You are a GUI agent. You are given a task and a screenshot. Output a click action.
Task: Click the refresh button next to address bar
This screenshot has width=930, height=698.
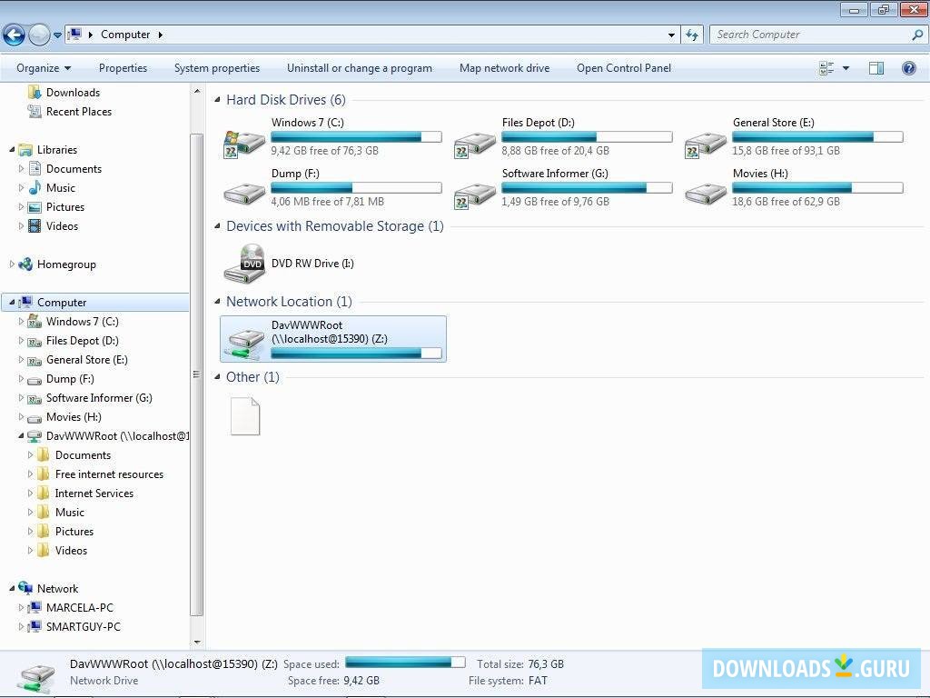coord(692,35)
